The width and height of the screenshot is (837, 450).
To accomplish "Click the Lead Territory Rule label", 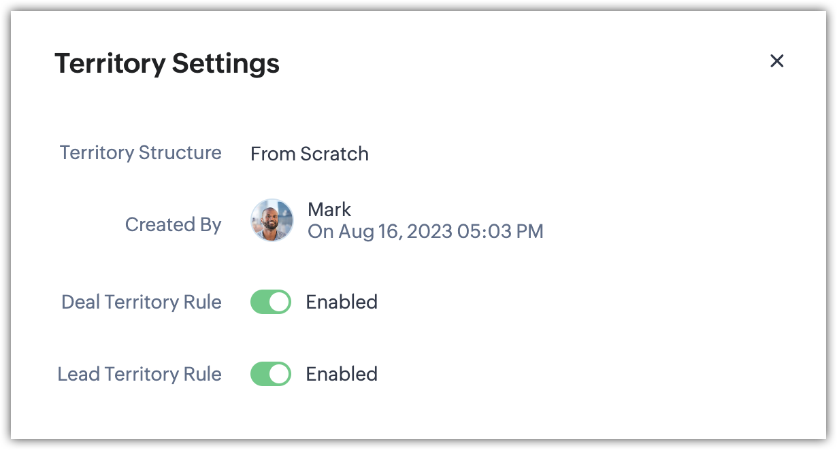I will click(x=139, y=374).
